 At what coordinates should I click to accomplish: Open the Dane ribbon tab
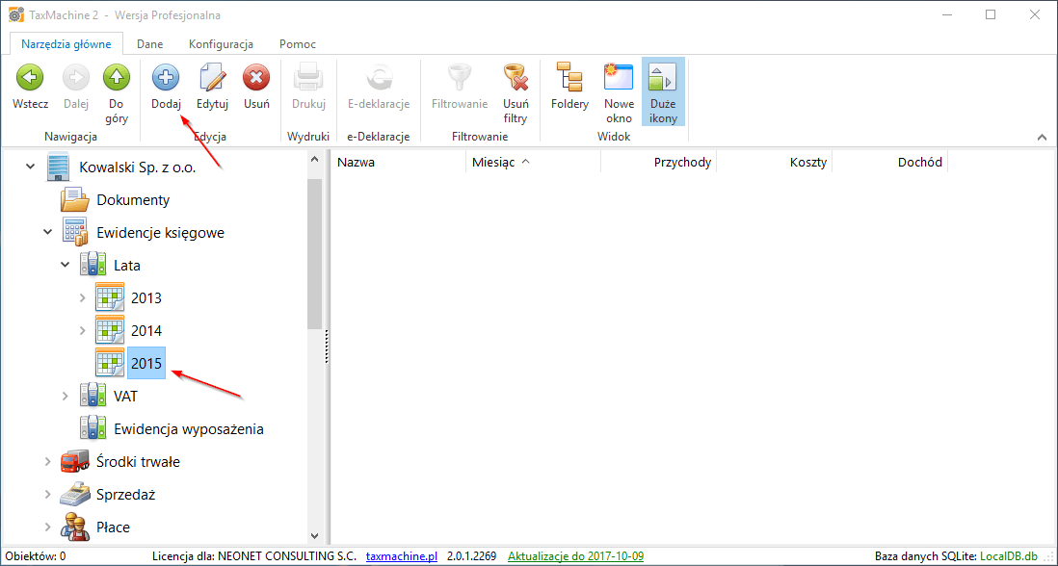(149, 44)
